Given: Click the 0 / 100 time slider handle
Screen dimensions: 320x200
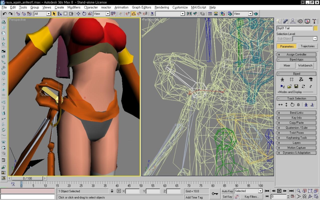Looking at the screenshot, I should pyautogui.click(x=27, y=178).
